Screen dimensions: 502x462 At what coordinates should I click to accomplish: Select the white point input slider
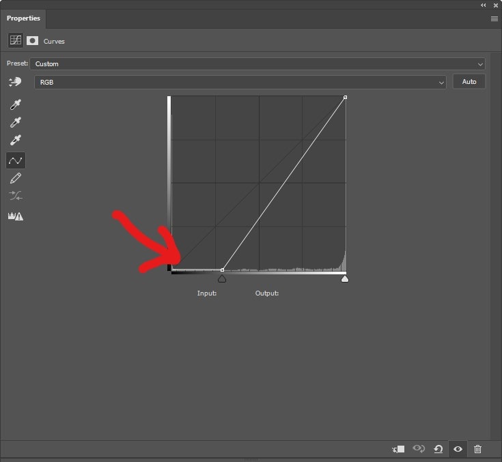pos(344,279)
